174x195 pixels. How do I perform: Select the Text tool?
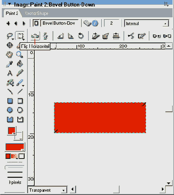[10, 73]
